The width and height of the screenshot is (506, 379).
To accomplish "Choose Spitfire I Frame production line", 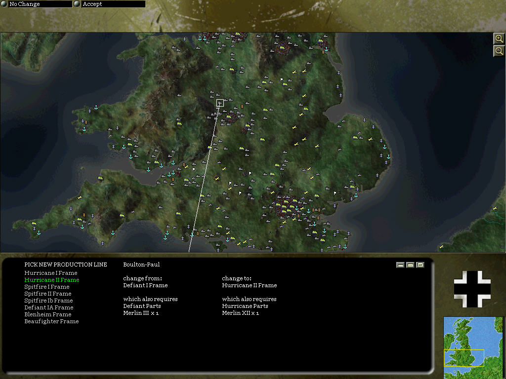I will (47, 287).
